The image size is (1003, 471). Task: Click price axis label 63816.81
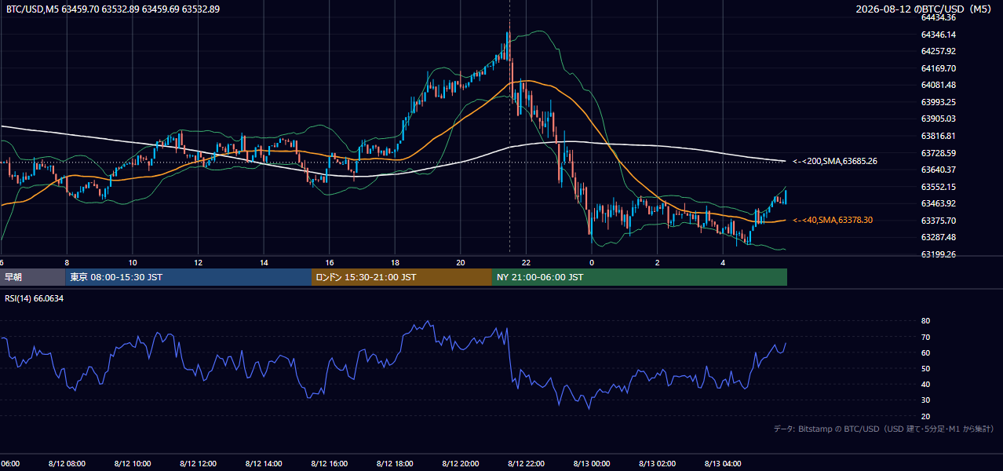pos(939,136)
